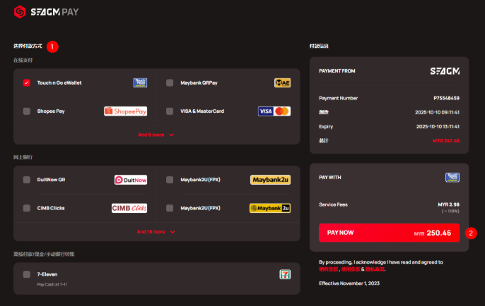Expand And 8 more payment options
485x306 pixels.
coord(156,135)
